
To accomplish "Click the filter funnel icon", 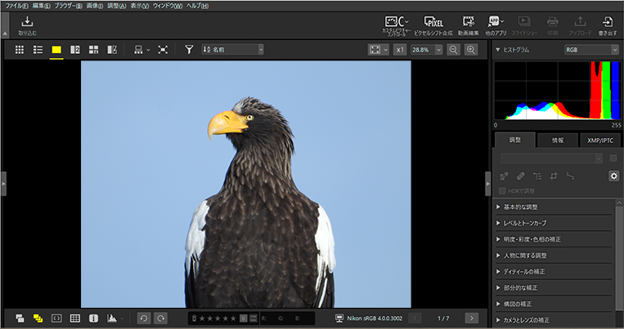I will (x=189, y=50).
